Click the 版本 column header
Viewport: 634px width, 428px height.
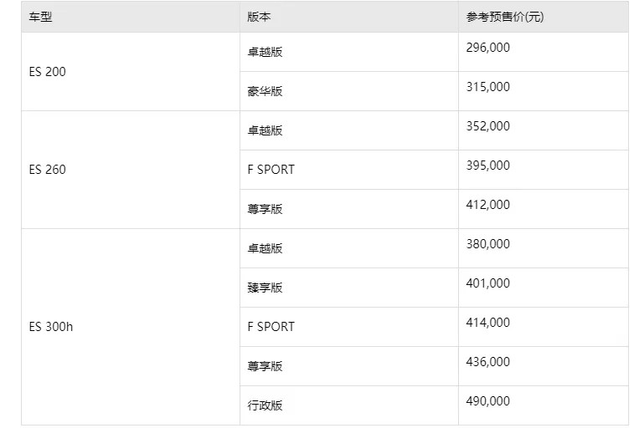[260, 17]
